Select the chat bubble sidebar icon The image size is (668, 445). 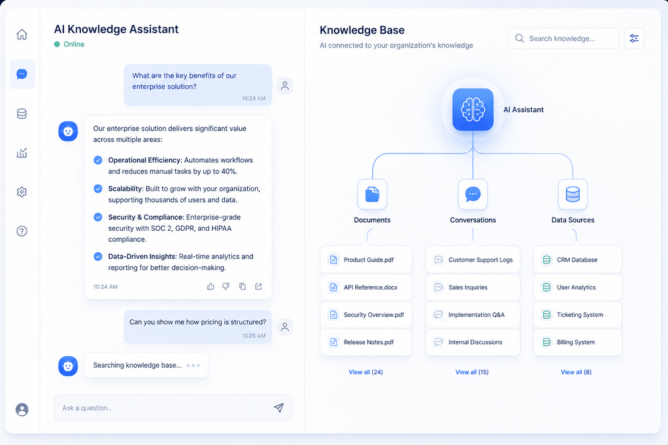pyautogui.click(x=22, y=74)
